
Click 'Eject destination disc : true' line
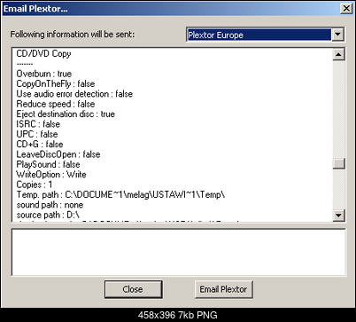coord(66,114)
